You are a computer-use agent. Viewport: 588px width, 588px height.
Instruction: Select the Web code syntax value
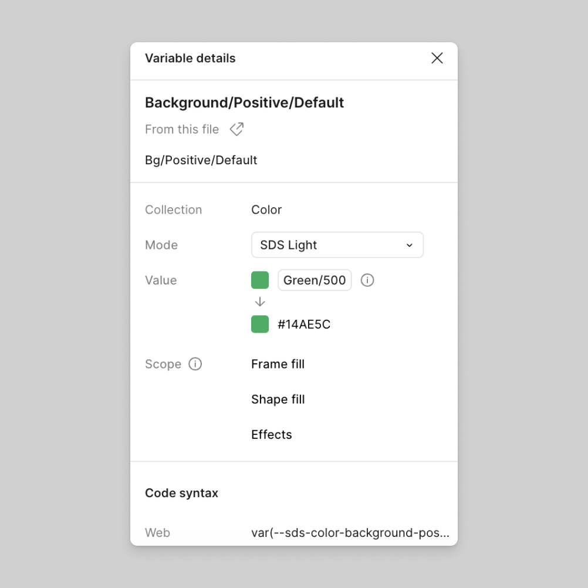tap(350, 533)
